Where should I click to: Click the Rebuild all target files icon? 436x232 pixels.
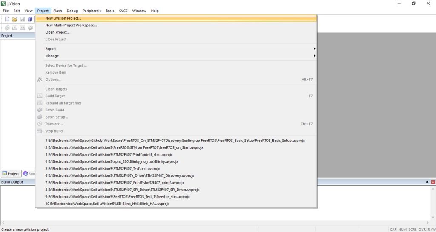(40, 103)
